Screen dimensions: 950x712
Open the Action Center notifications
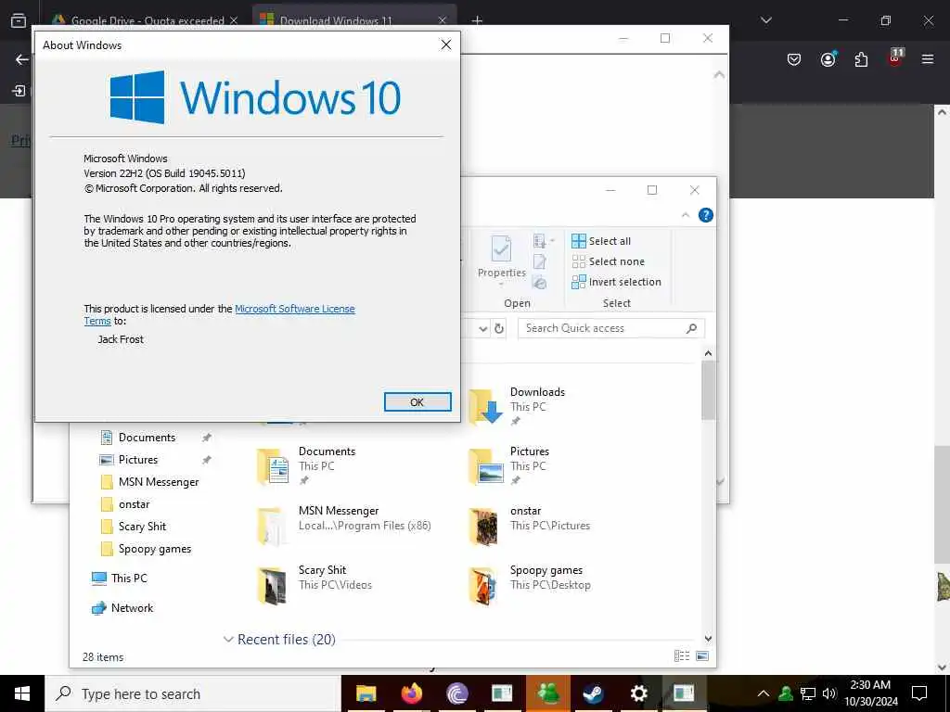click(919, 693)
